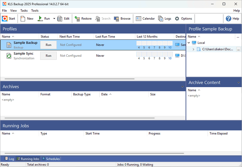Create a New profile from toolbar
Viewport: 242px width, 167px height.
27,19
